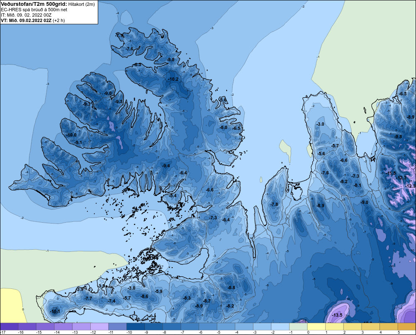Click the pale green swatch between -1 and 0

[298, 327]
